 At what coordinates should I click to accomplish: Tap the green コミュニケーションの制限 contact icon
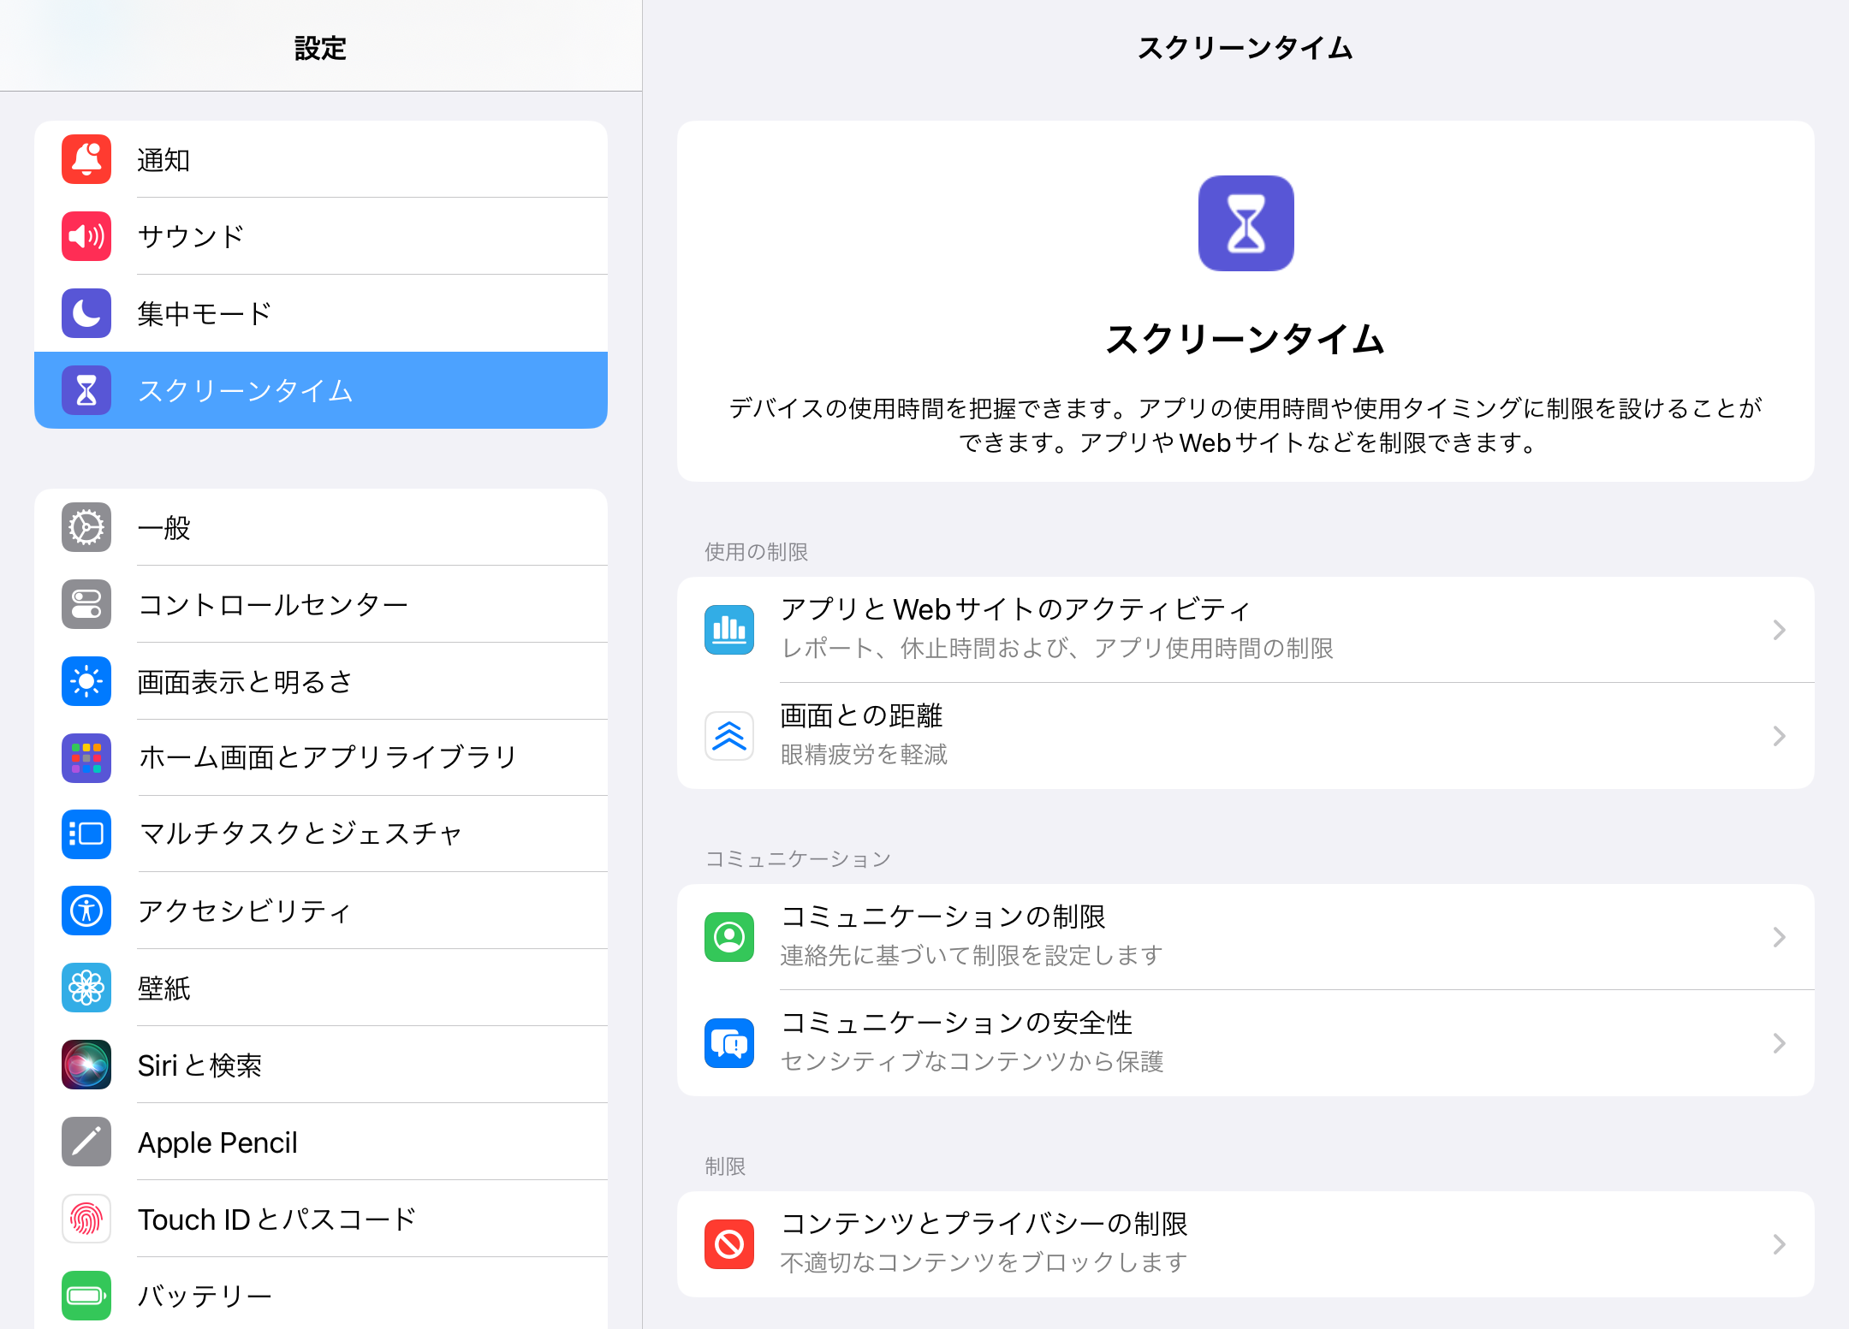tap(729, 937)
